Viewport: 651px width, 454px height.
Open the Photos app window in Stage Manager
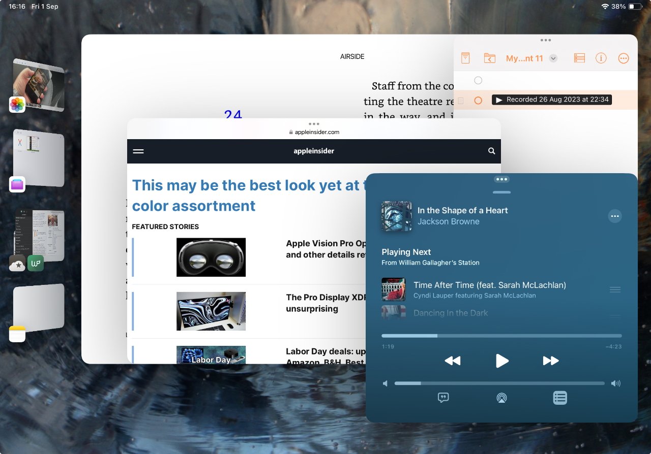38,85
